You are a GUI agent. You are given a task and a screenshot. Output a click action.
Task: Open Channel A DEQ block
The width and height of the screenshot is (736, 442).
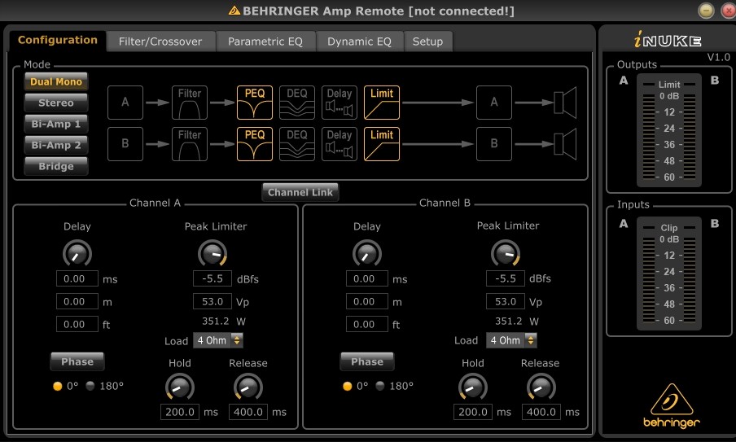point(296,103)
